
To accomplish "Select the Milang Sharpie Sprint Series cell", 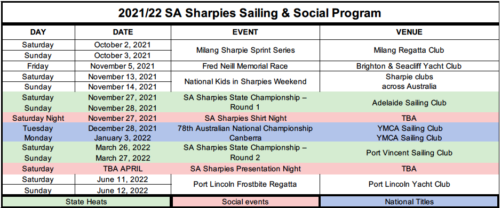I will click(245, 51).
